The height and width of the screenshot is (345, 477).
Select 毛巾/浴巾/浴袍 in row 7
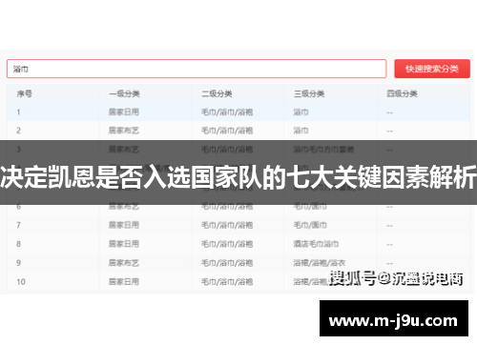click(227, 225)
